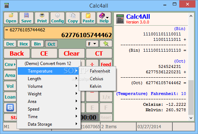Viewport: 198px width, 134px height.
Task: Click the hex digit F button
Action: [106, 108]
